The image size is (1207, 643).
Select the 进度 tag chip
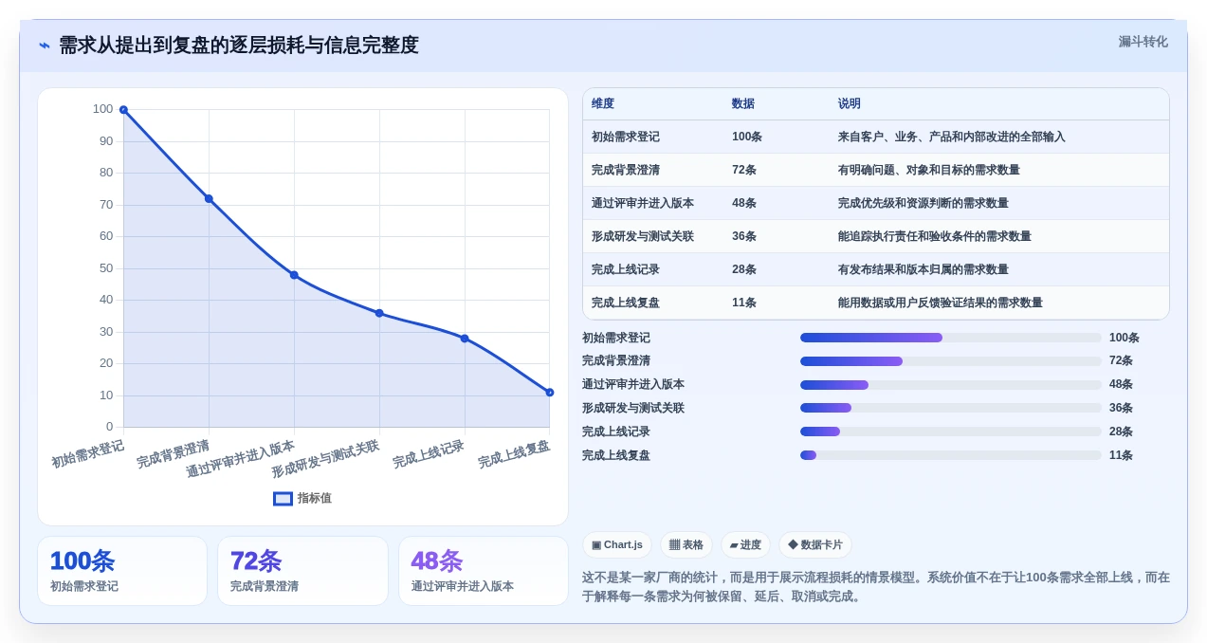[x=745, y=545]
